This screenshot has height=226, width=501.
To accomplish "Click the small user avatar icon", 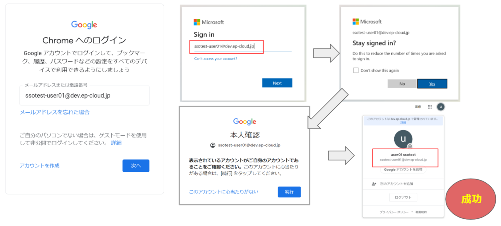I will click(441, 107).
